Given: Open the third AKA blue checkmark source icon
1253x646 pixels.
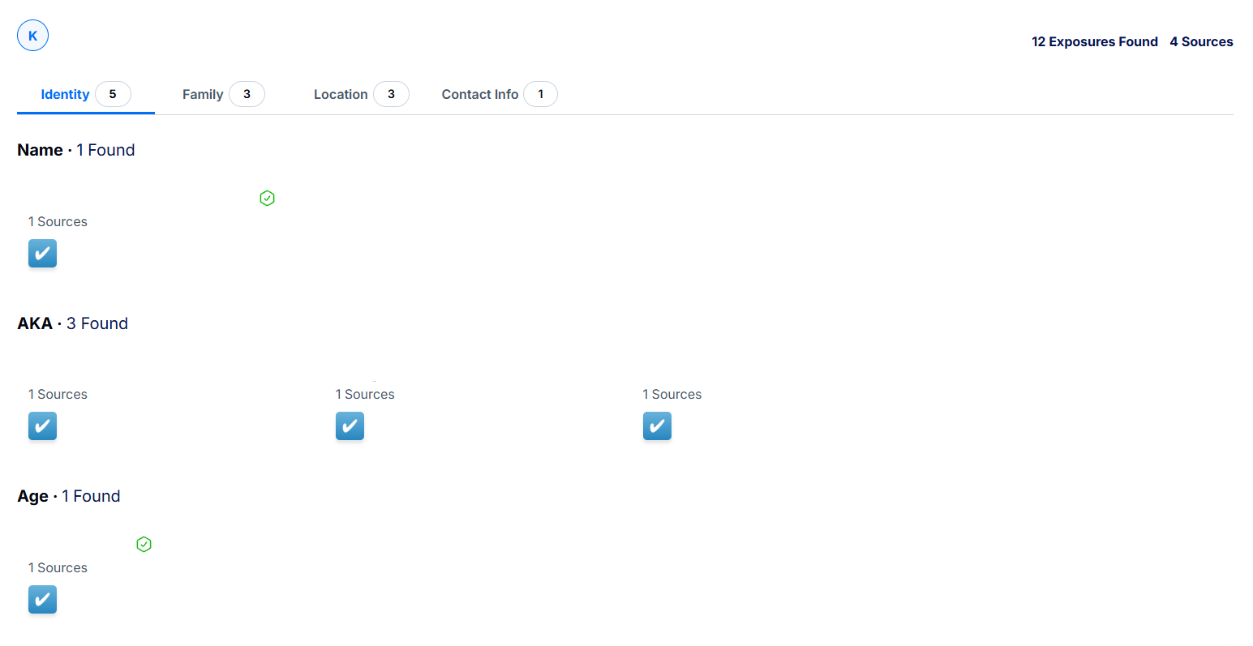Looking at the screenshot, I should [x=657, y=426].
